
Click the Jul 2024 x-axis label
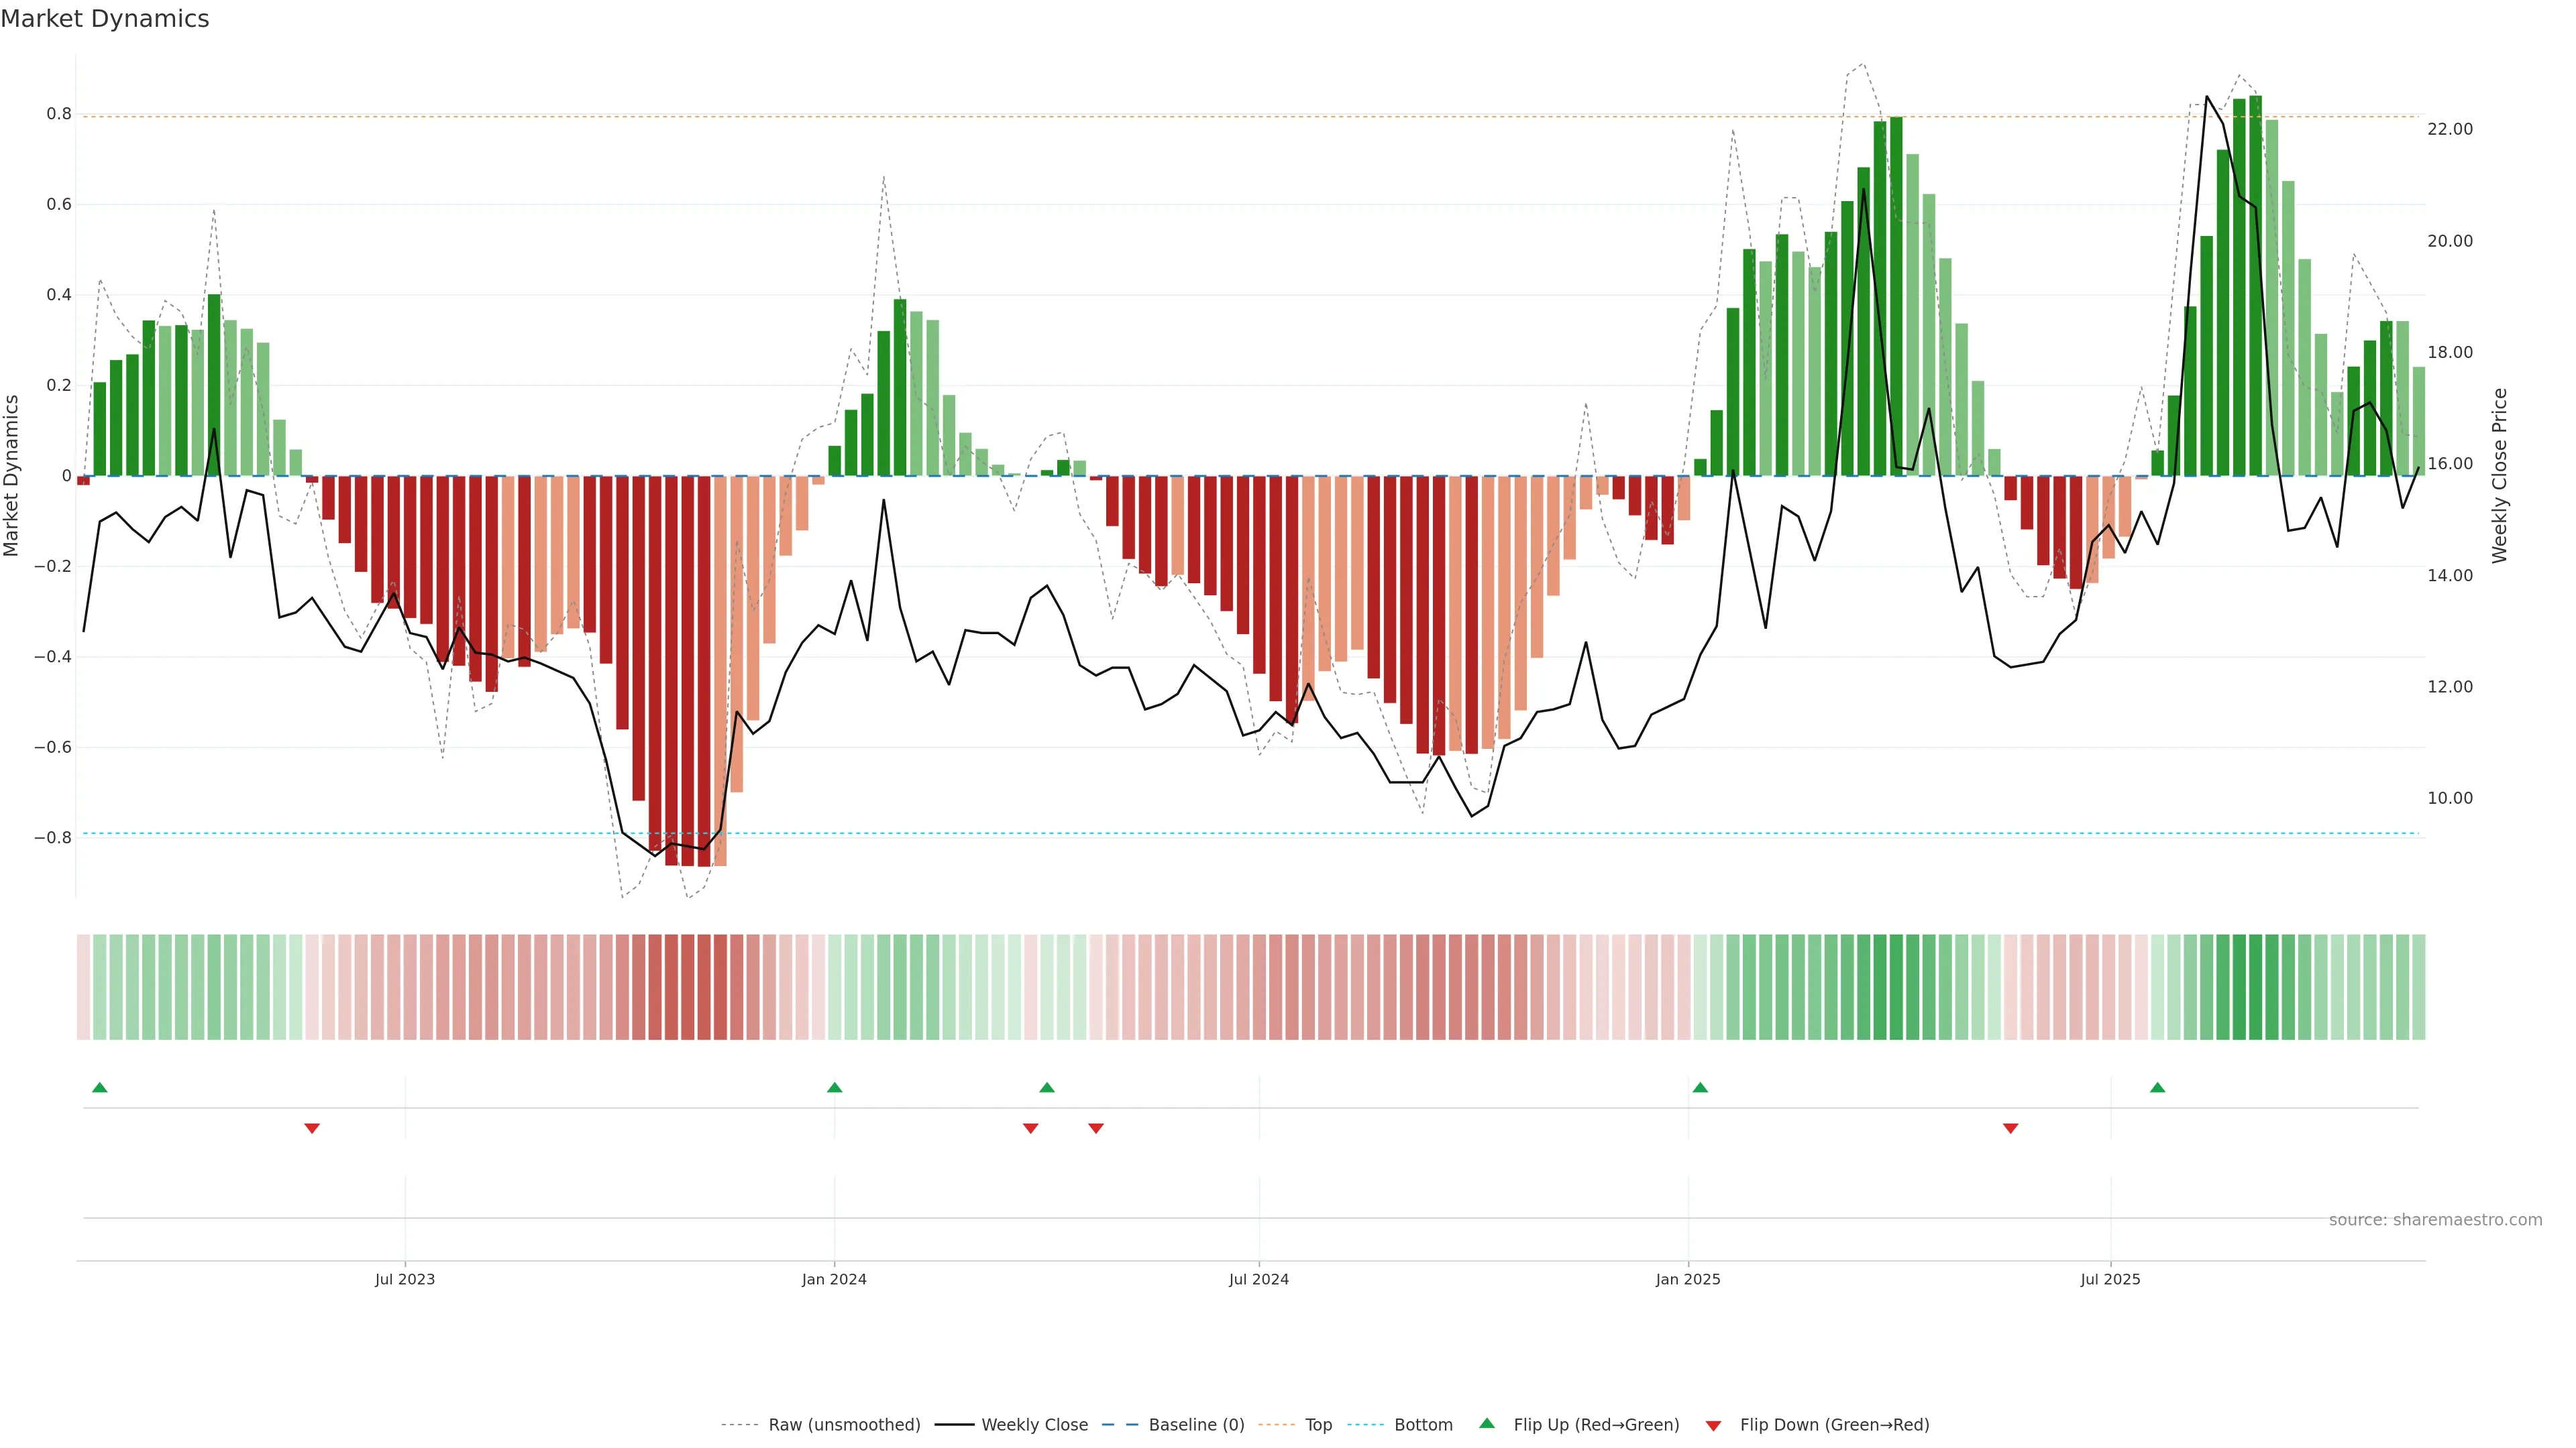(x=1259, y=1279)
